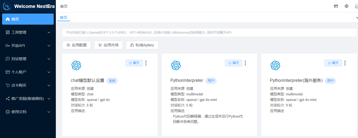
Task: Click the NextEra logo icon
Action: pyautogui.click(x=7, y=6)
